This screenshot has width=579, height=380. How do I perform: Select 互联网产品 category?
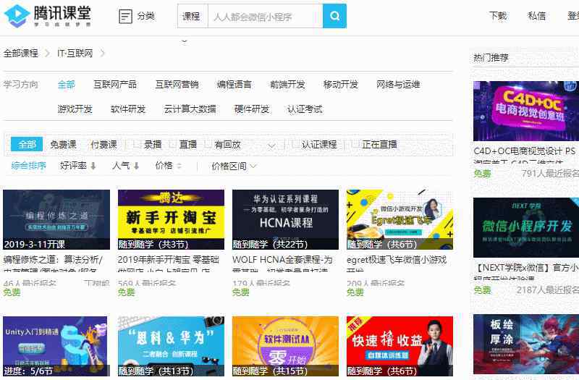(x=115, y=85)
